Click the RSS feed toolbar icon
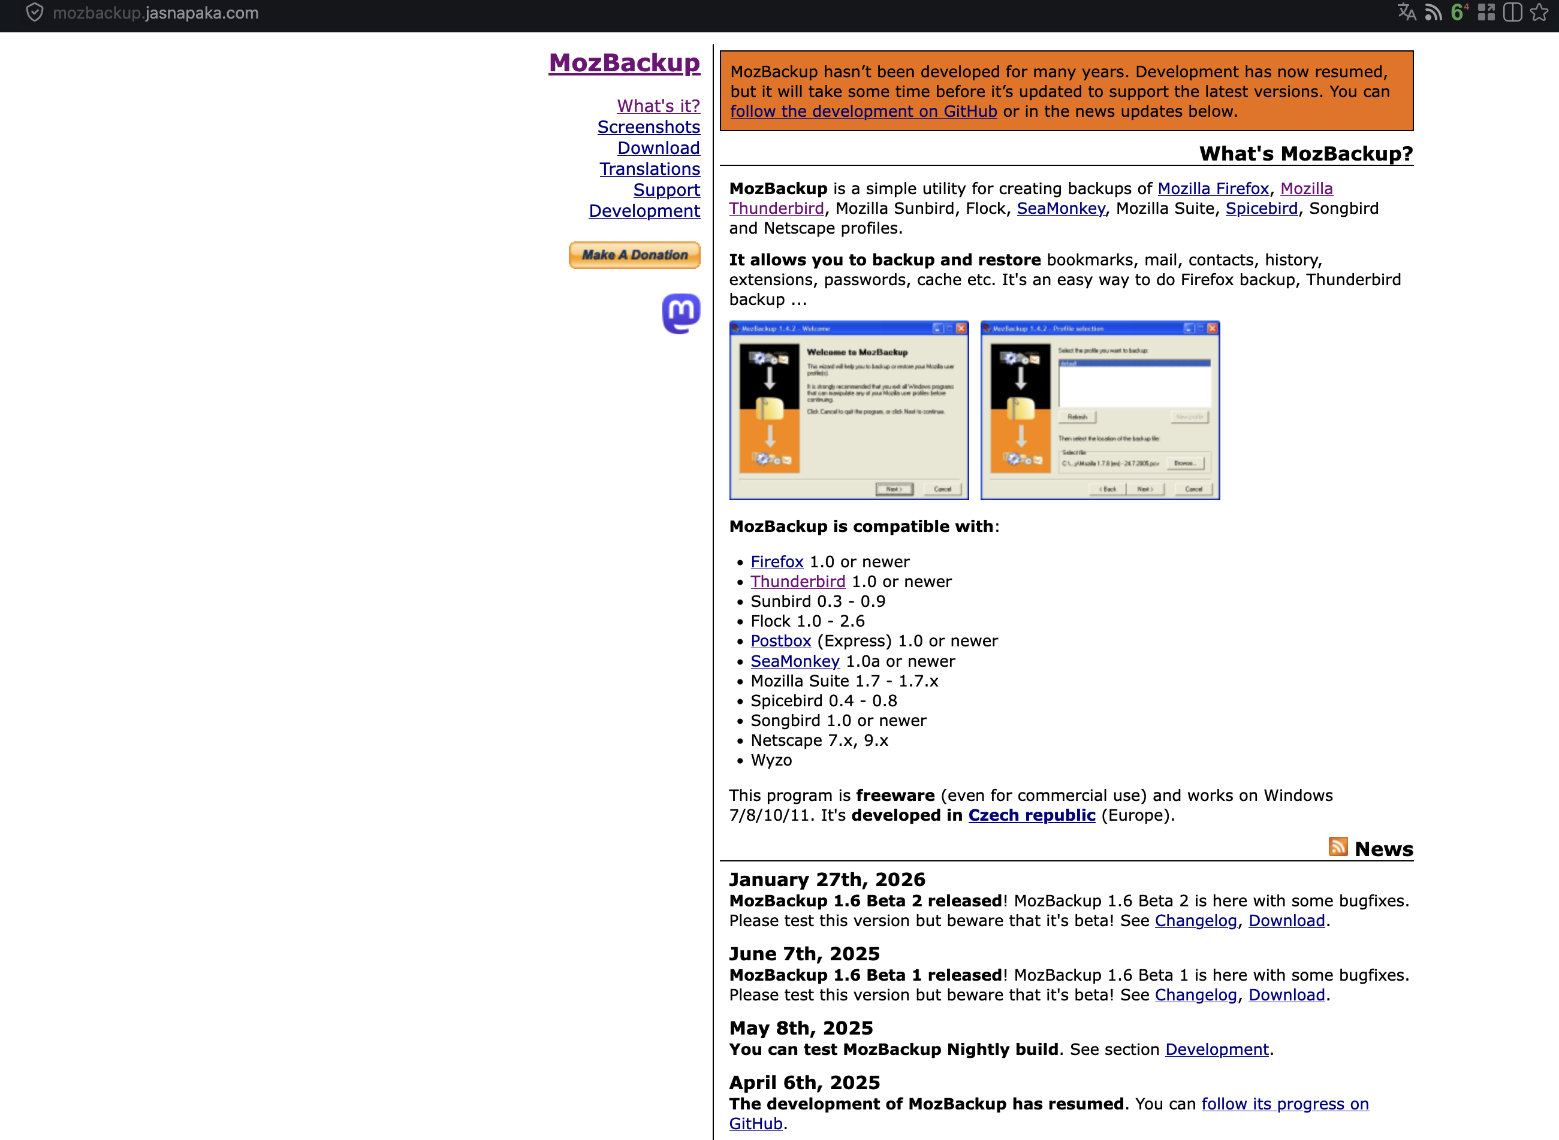The width and height of the screenshot is (1559, 1140). 1433,13
